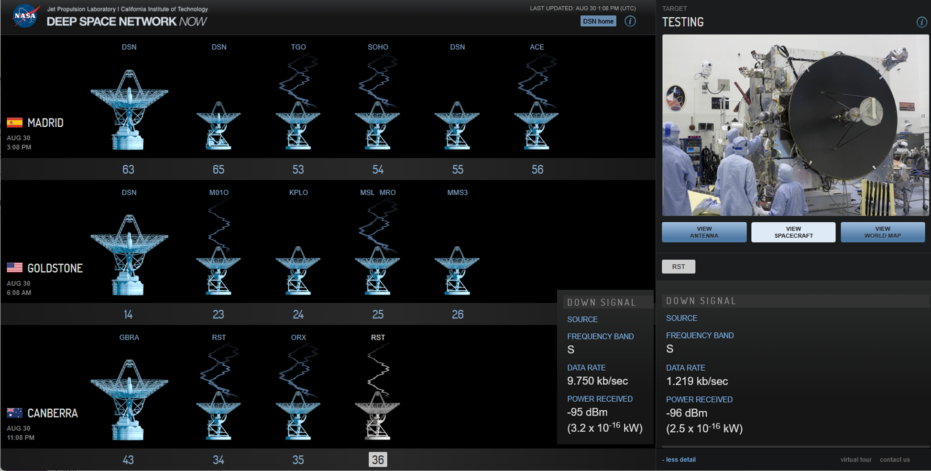Click the TESTING target heading
Screen dimensions: 931x471
(683, 22)
